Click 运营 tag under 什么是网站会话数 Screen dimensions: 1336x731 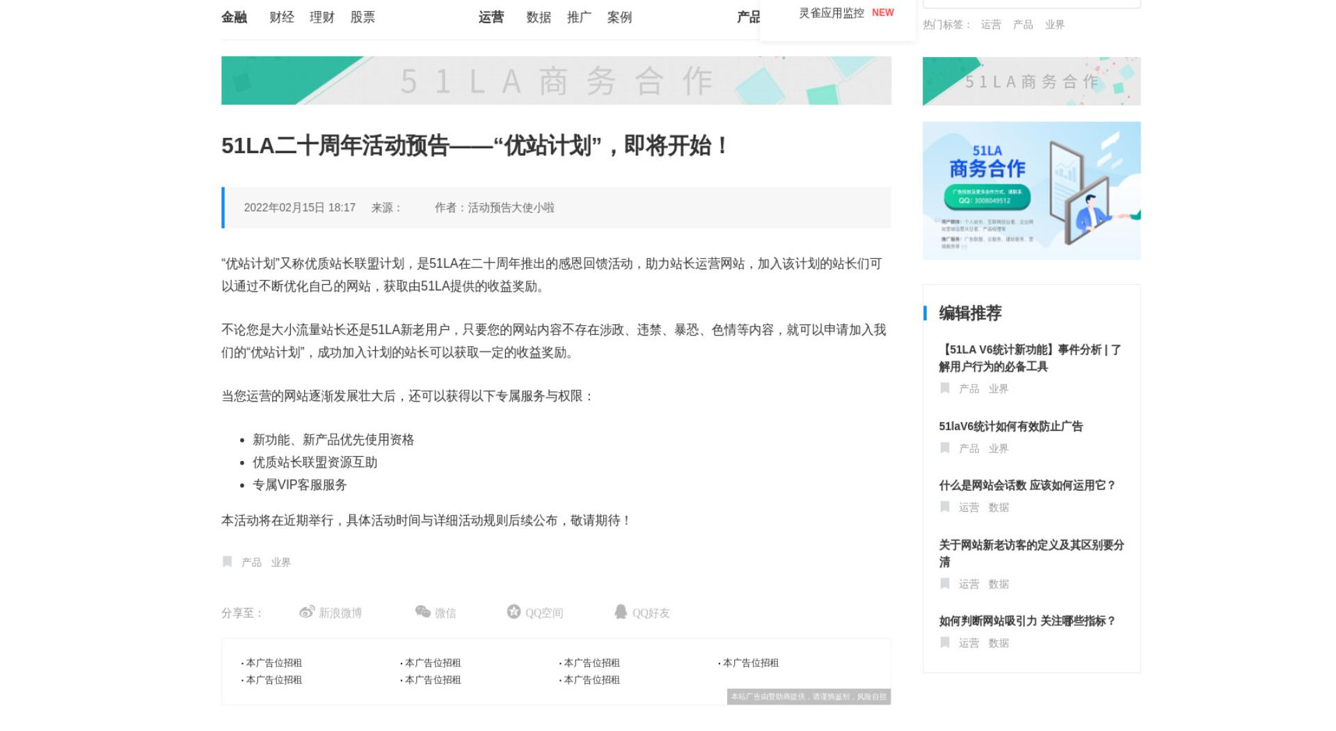coord(969,508)
